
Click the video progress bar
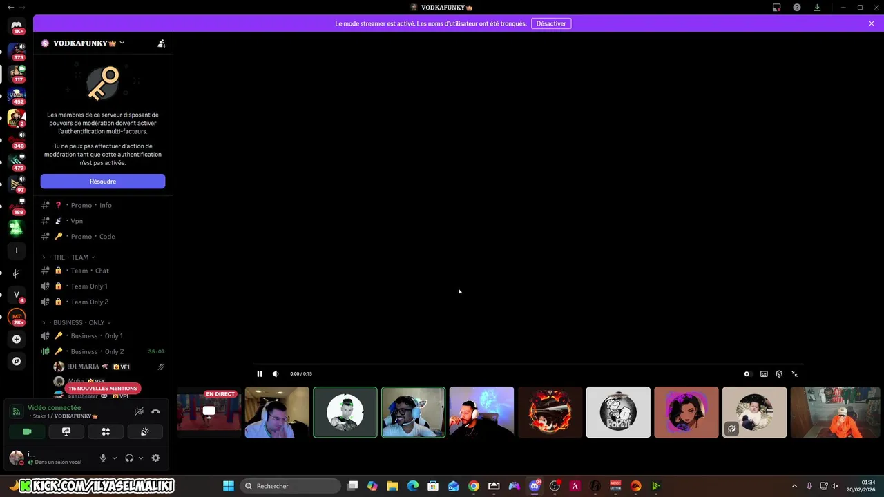(x=528, y=364)
